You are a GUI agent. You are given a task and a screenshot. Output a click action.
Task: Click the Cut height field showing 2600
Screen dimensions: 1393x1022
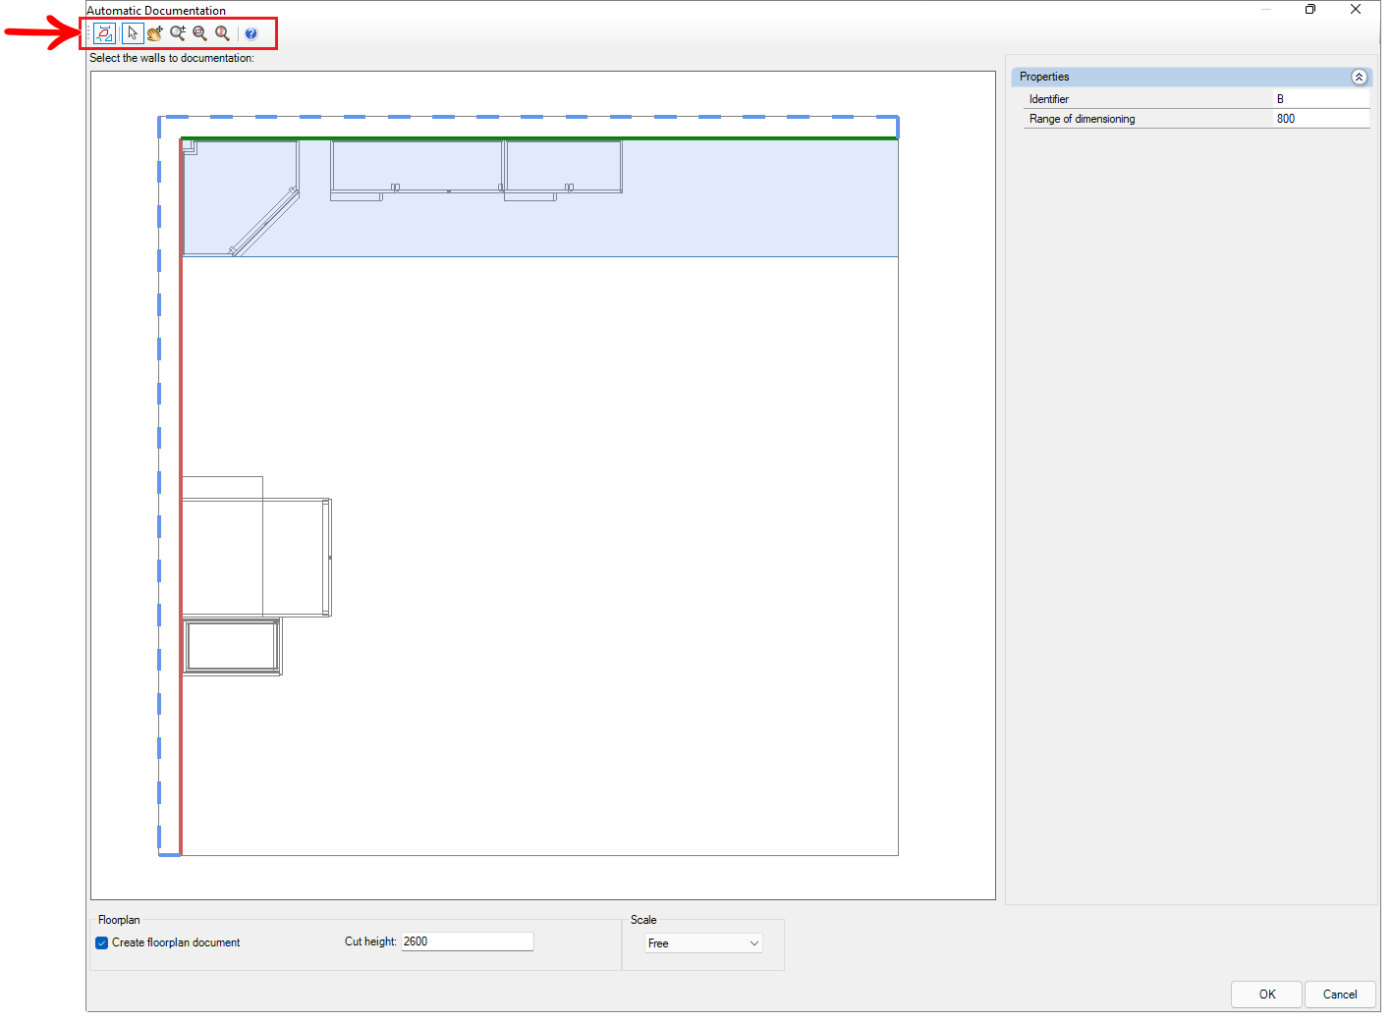(x=468, y=941)
